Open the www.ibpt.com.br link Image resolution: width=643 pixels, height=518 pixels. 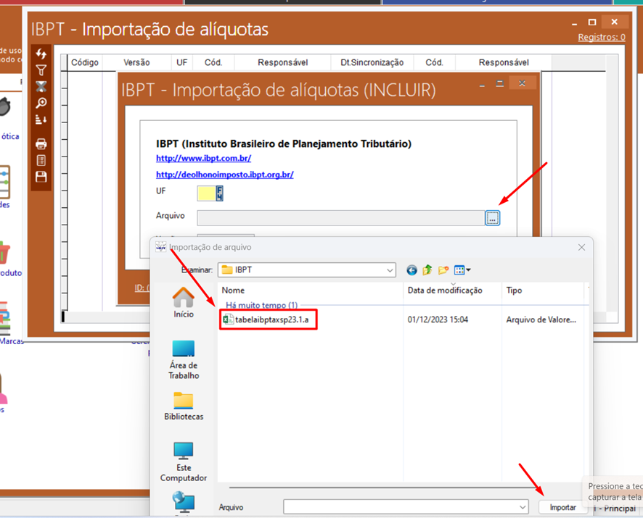203,158
